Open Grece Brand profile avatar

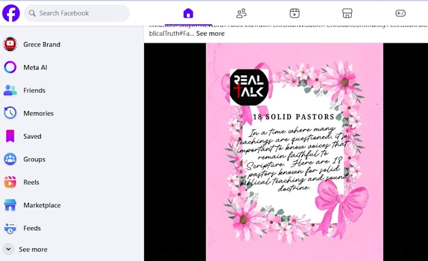point(10,44)
